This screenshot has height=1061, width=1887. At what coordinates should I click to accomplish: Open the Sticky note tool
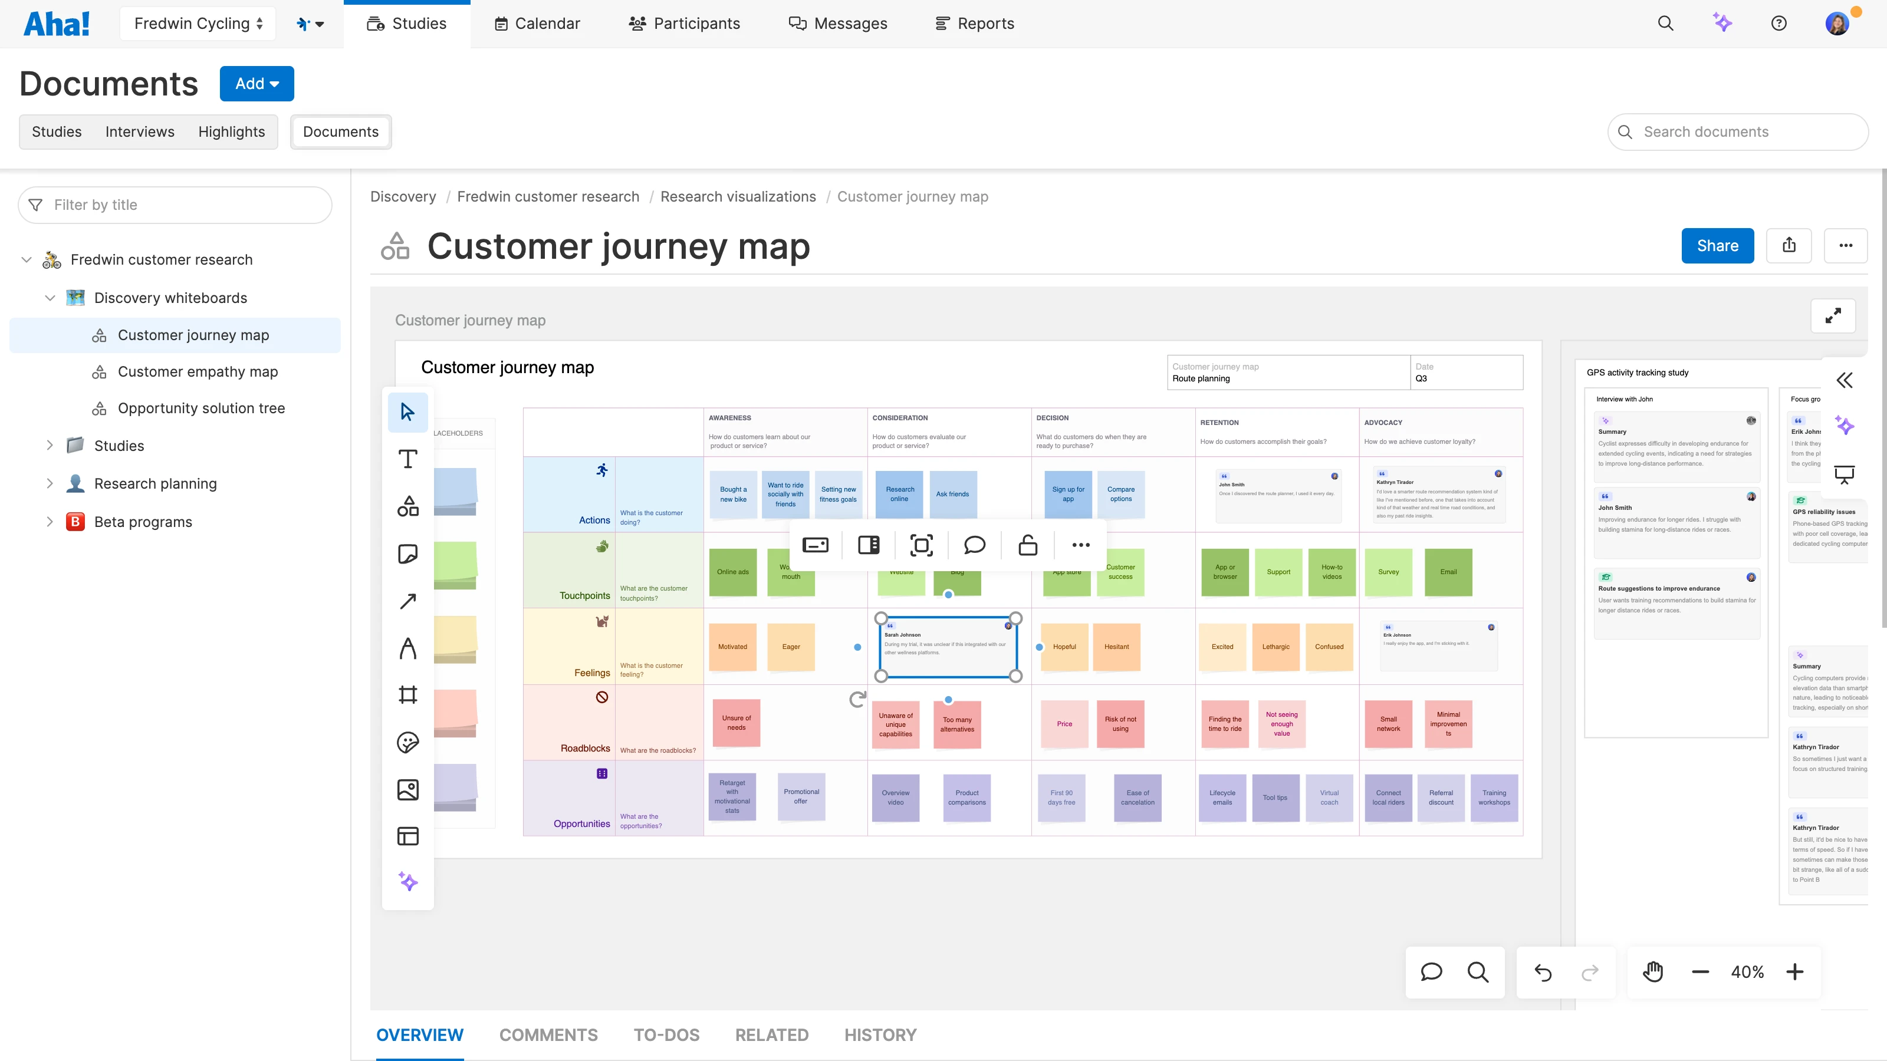click(x=407, y=554)
